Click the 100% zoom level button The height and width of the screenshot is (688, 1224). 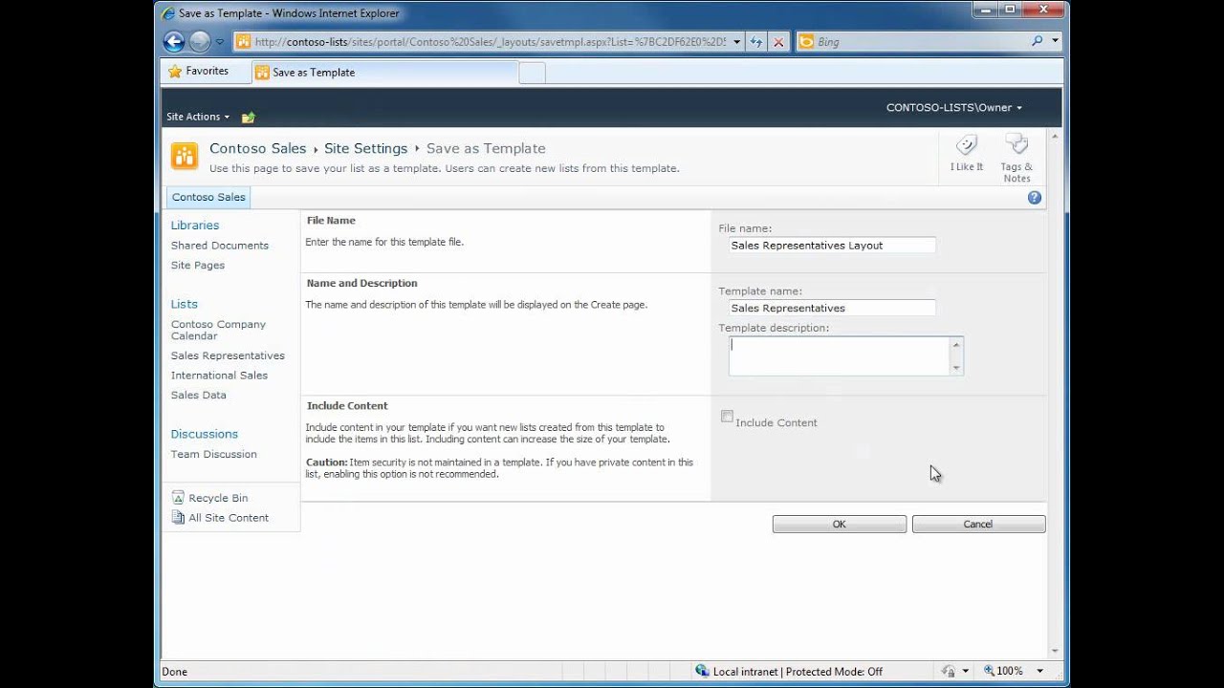(1004, 672)
